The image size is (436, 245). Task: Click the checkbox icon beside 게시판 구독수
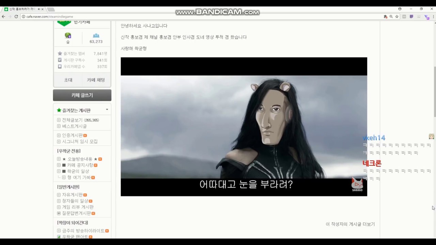coord(60,60)
